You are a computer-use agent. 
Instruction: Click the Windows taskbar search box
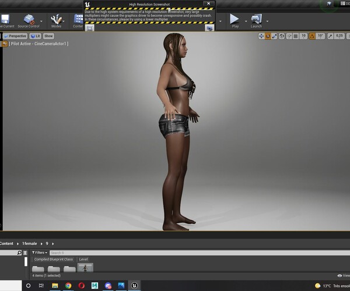coord(10,285)
